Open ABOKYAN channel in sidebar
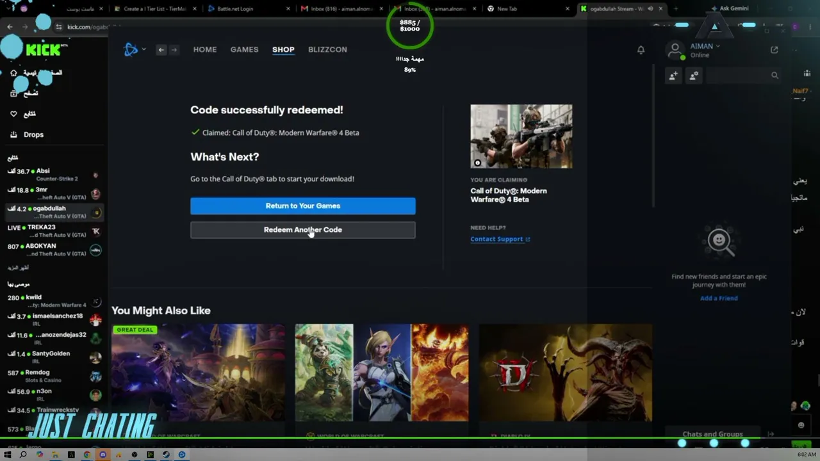The width and height of the screenshot is (820, 461). click(x=54, y=250)
